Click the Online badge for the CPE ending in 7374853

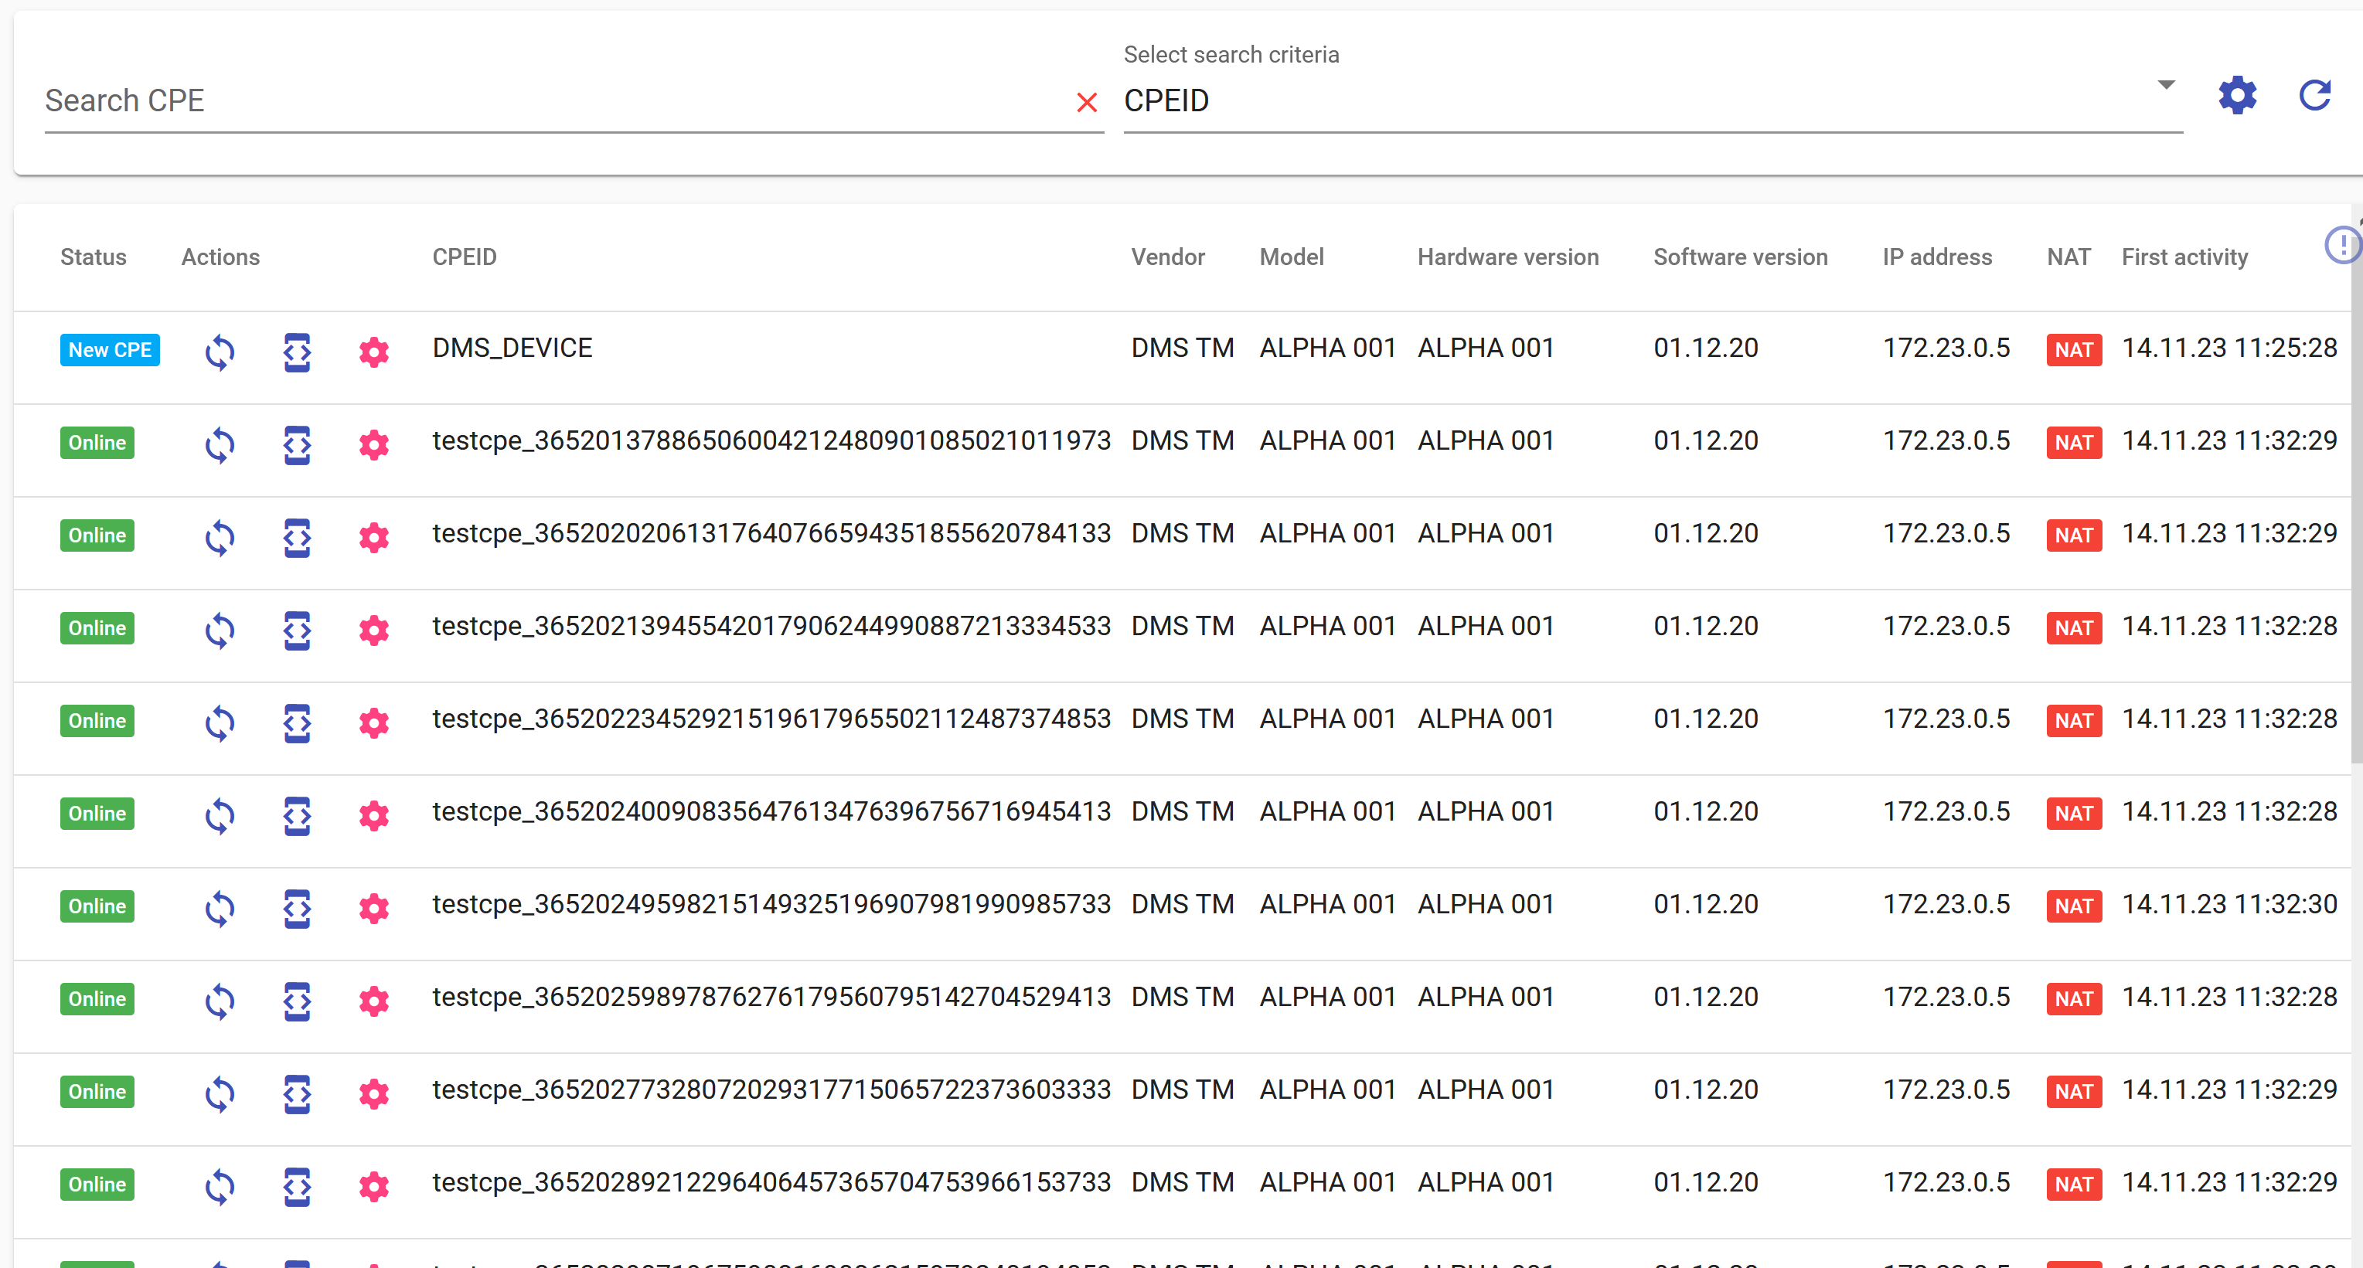click(97, 721)
